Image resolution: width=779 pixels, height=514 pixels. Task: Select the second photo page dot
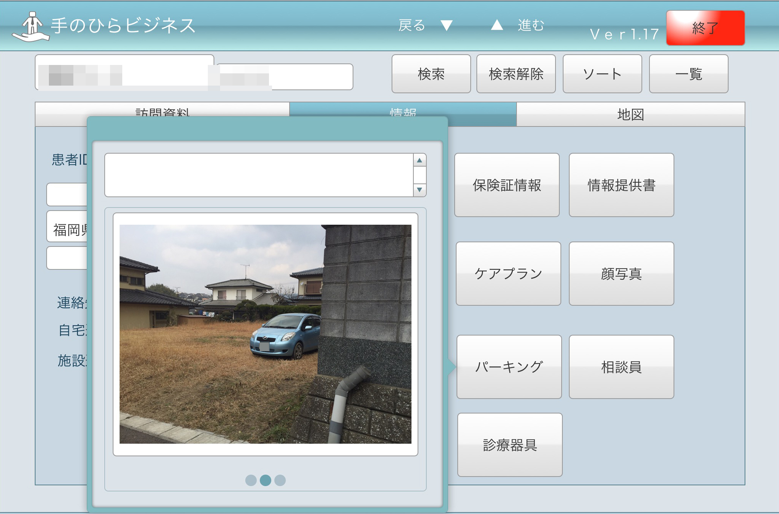point(266,480)
